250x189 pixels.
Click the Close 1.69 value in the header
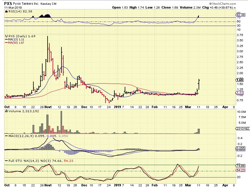[170, 7]
